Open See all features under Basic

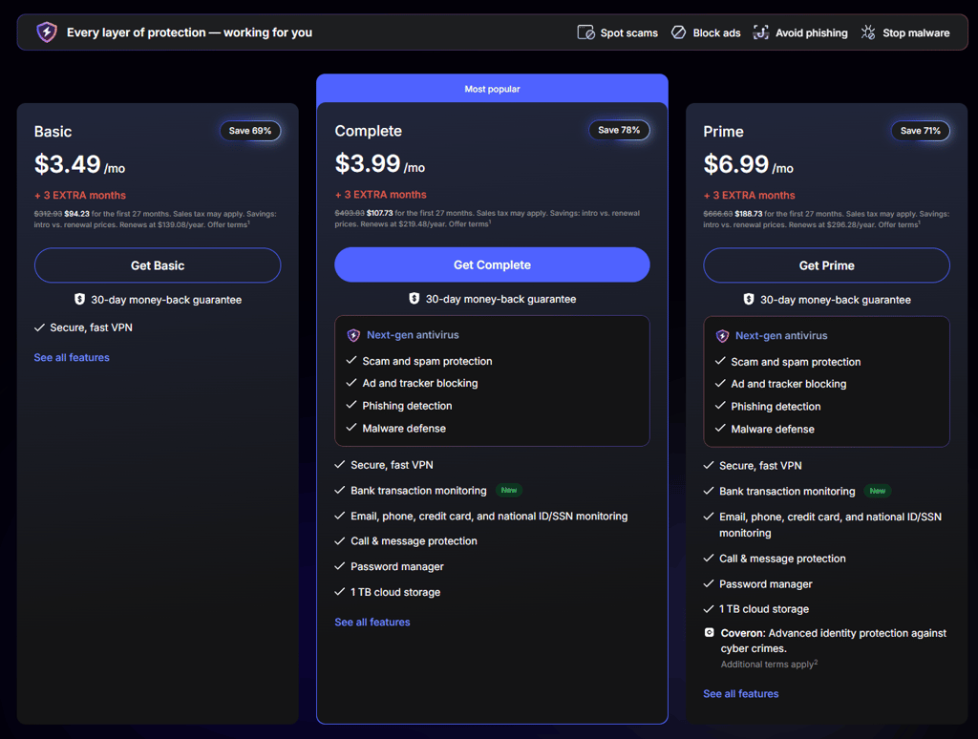72,357
